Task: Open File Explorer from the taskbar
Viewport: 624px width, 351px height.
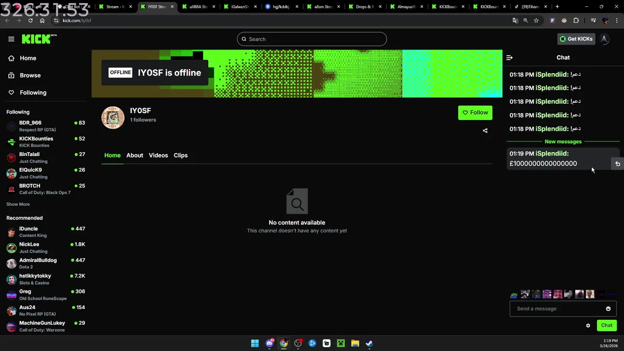Action: coord(355,343)
